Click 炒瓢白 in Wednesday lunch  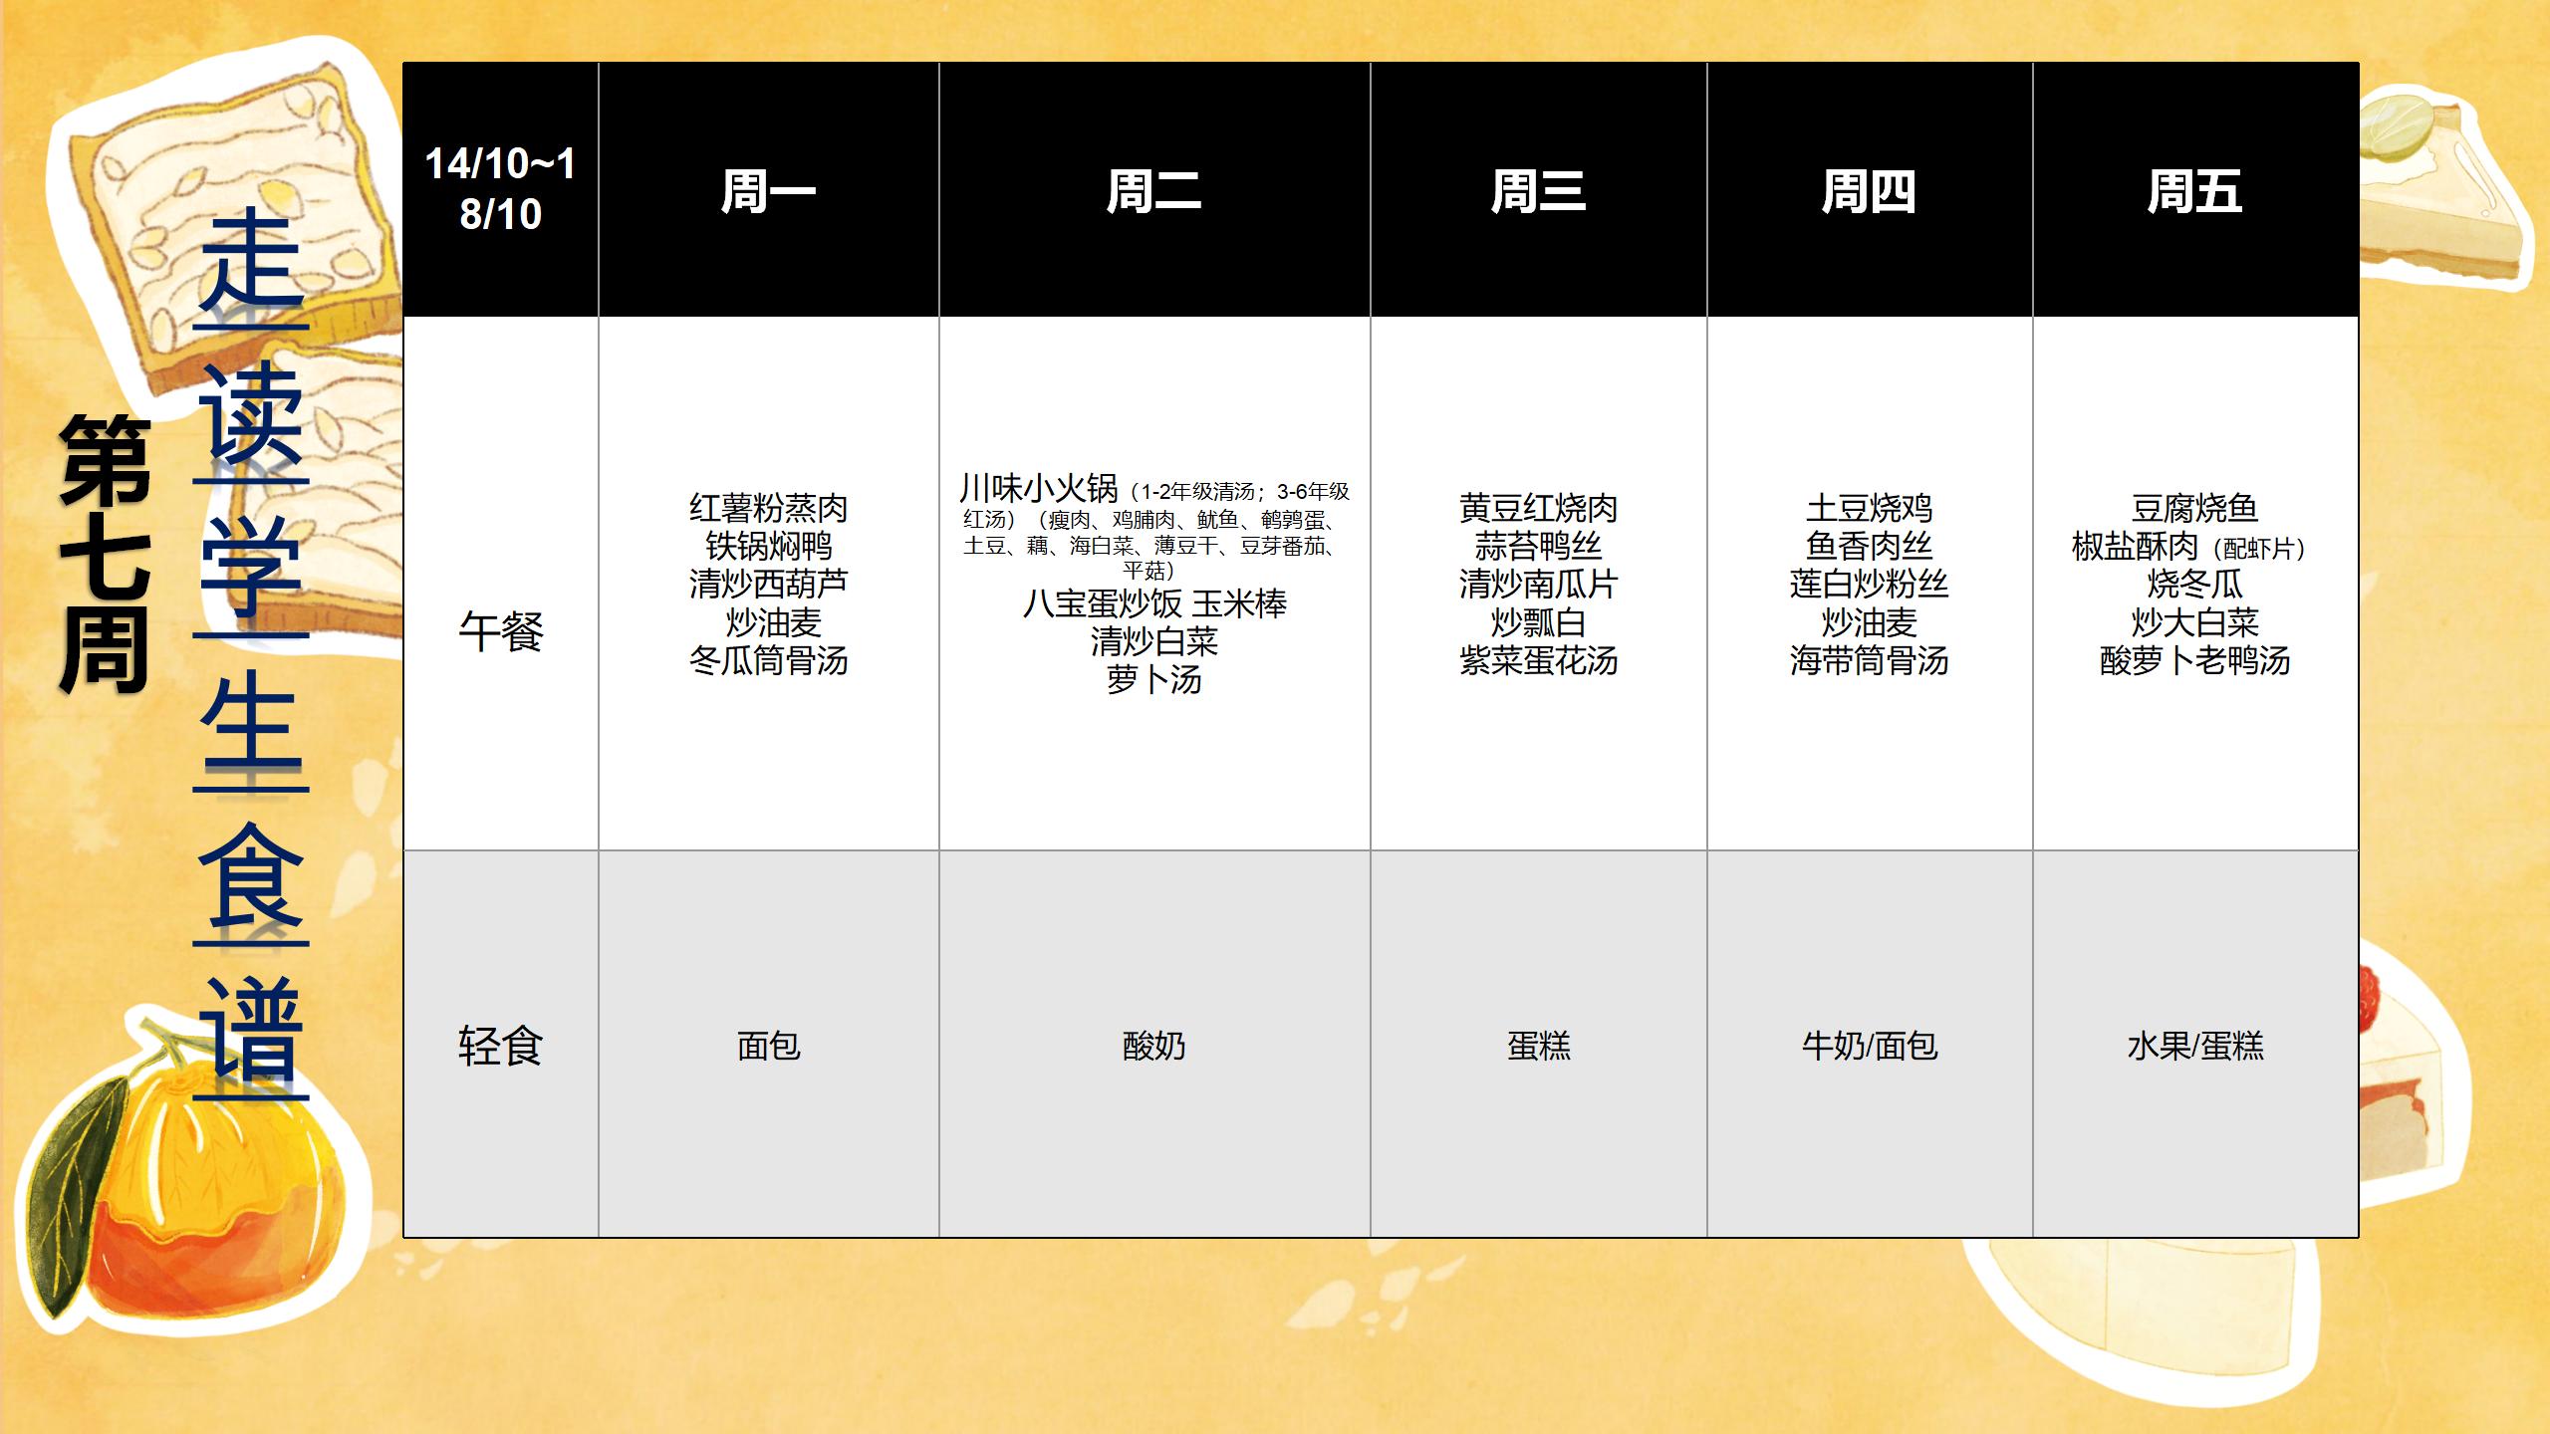click(1538, 622)
